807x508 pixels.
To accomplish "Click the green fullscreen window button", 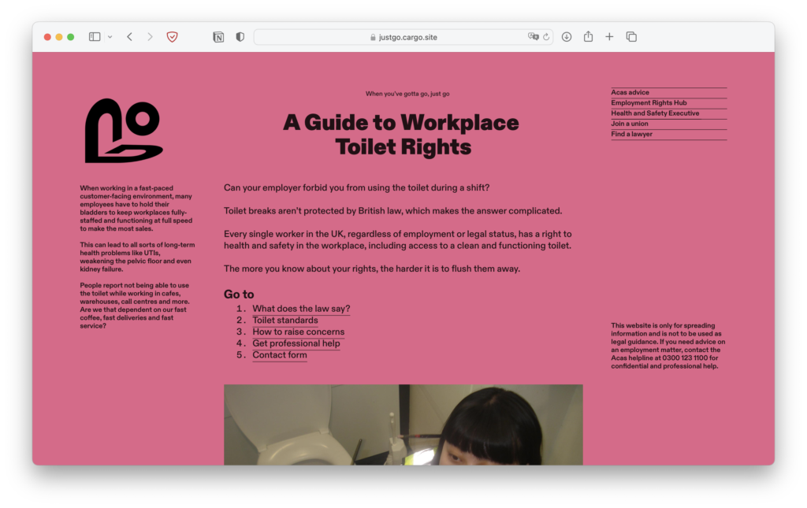I will click(70, 37).
